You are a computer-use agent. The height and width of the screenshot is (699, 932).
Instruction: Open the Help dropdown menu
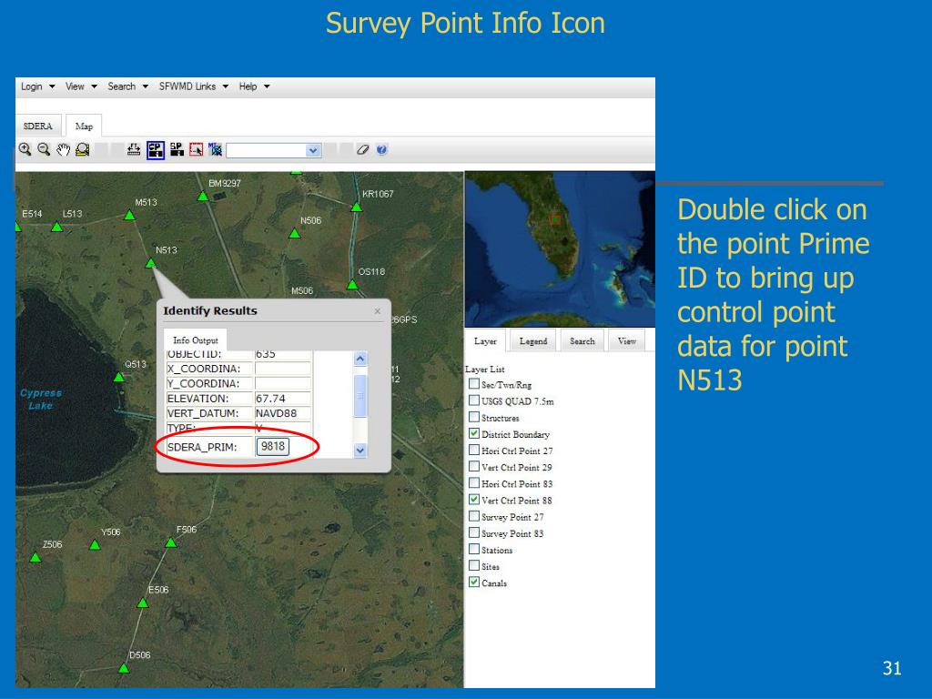tap(255, 86)
